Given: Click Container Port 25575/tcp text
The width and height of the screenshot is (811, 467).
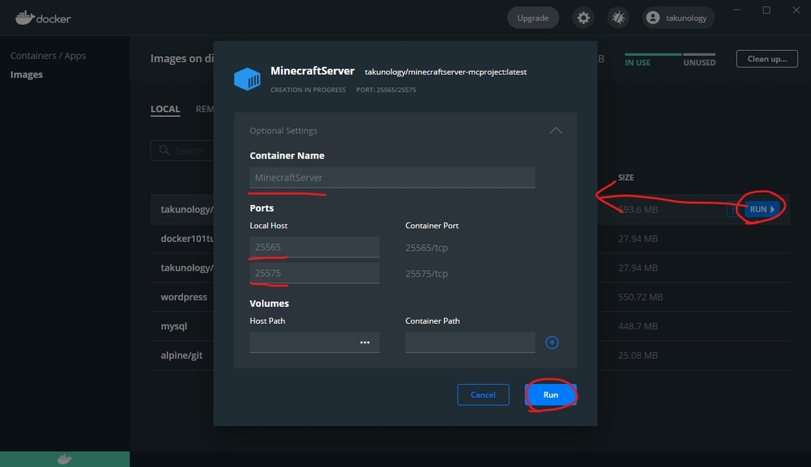Looking at the screenshot, I should click(x=426, y=273).
